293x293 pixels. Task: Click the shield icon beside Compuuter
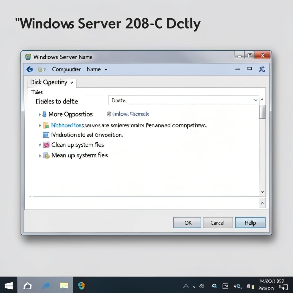pos(40,69)
